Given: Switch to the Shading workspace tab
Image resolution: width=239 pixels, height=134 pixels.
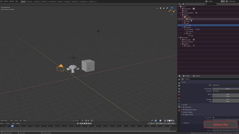Looking at the screenshot, I should pyautogui.click(x=60, y=1).
